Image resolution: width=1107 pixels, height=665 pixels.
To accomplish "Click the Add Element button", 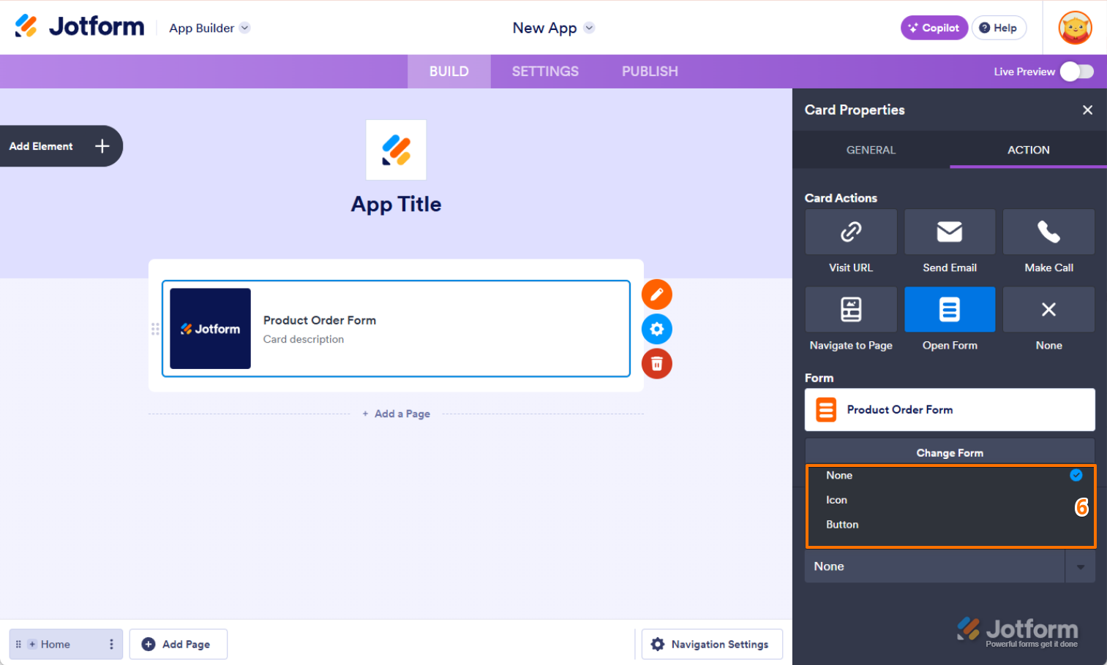I will tap(60, 146).
